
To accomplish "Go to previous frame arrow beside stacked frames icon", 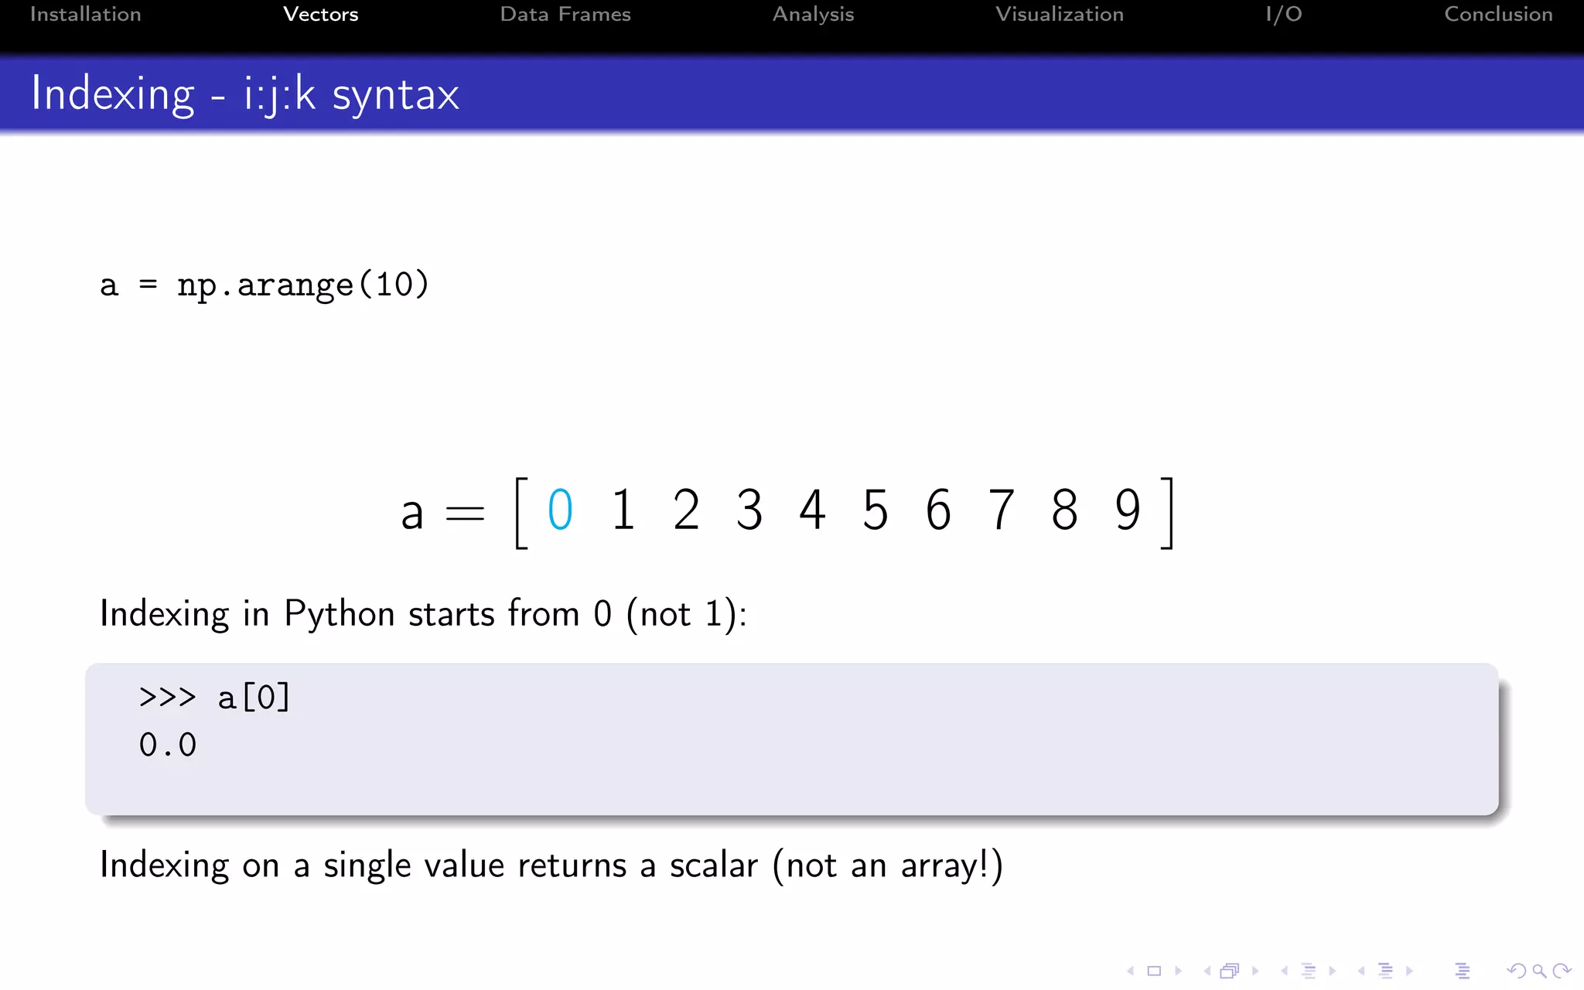I will 1207,971.
